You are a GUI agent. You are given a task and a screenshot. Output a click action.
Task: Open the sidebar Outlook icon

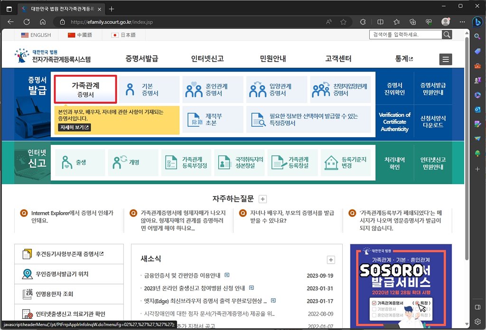pos(477,109)
